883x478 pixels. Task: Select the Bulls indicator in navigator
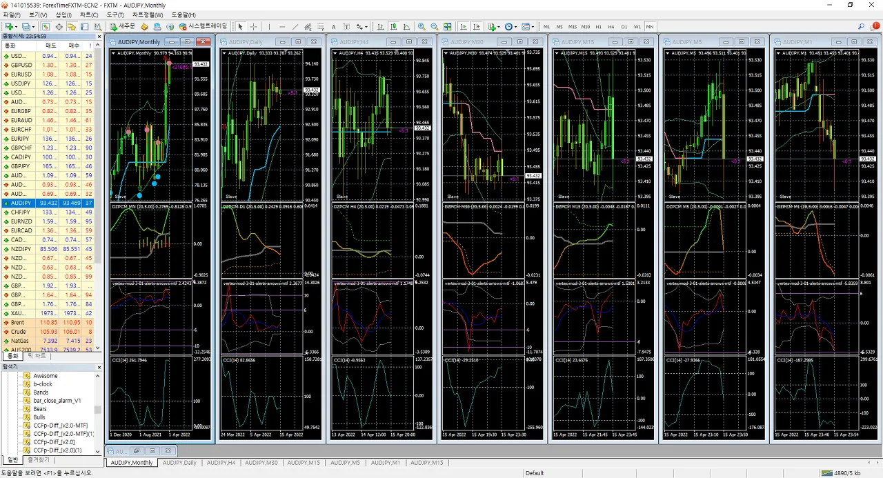pos(39,417)
